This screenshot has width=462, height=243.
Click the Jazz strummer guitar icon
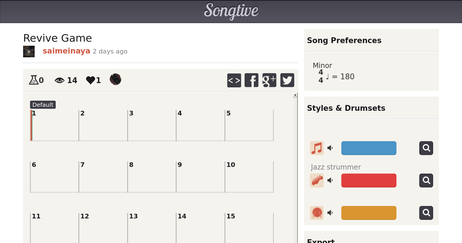[x=317, y=181]
